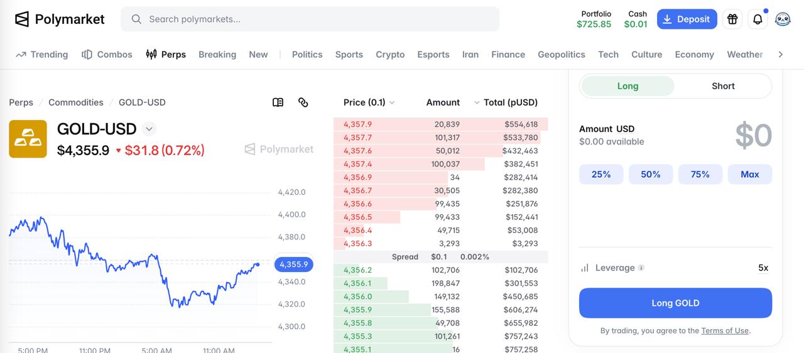The height and width of the screenshot is (353, 804).
Task: Go to the Perps tab
Action: [x=166, y=55]
